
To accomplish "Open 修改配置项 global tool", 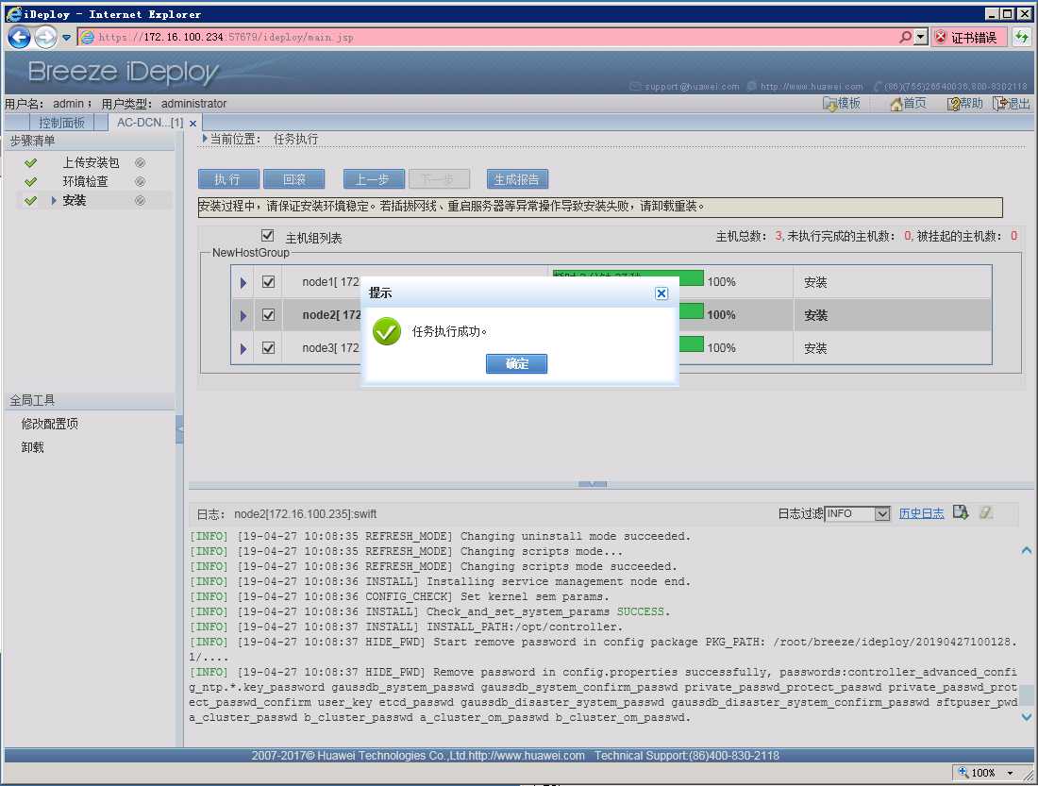I will [50, 424].
